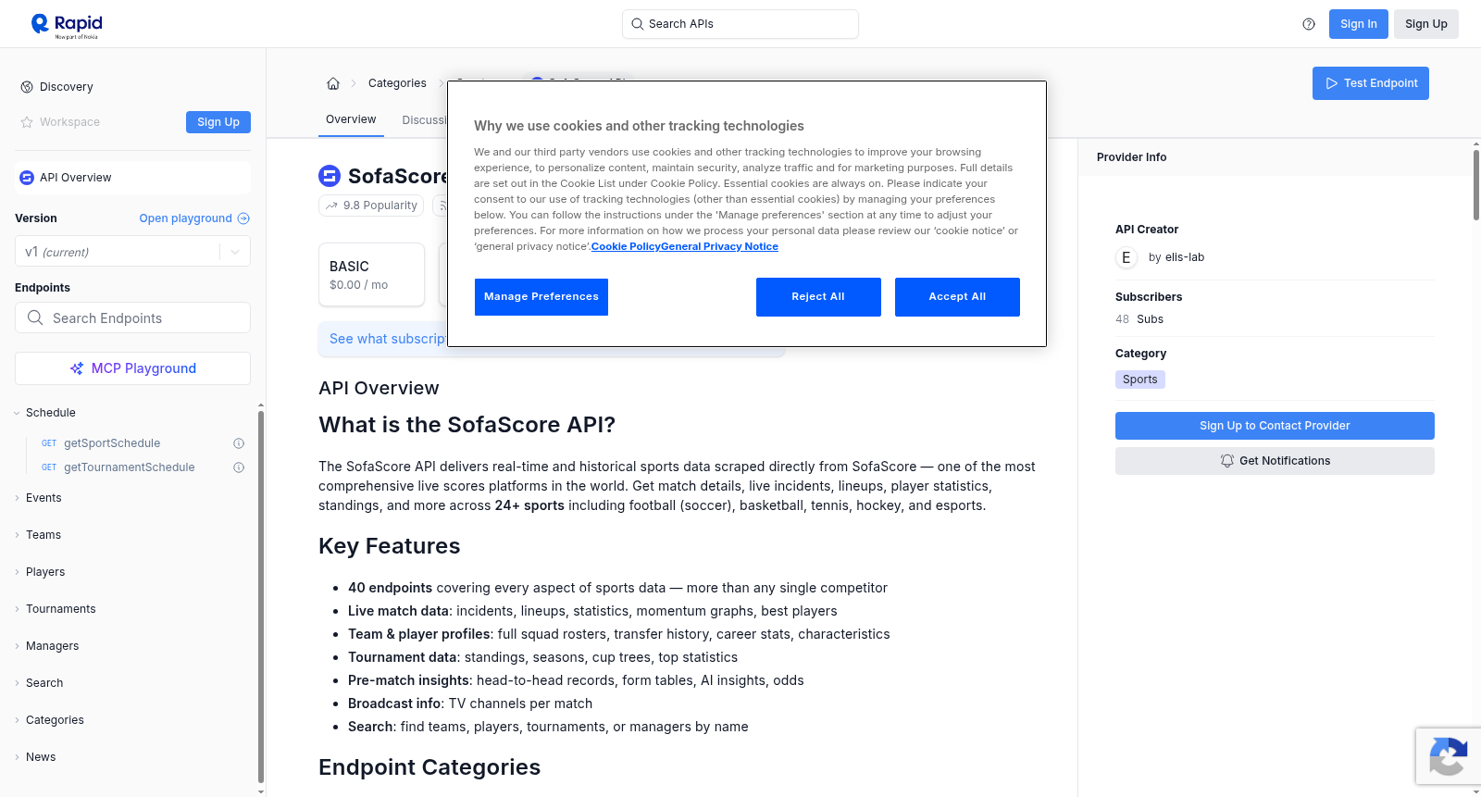
Task: Click the reCAPTCHA badge
Action: point(1449,756)
